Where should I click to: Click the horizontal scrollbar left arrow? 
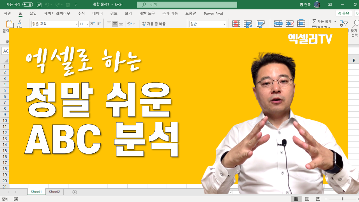click(x=231, y=192)
